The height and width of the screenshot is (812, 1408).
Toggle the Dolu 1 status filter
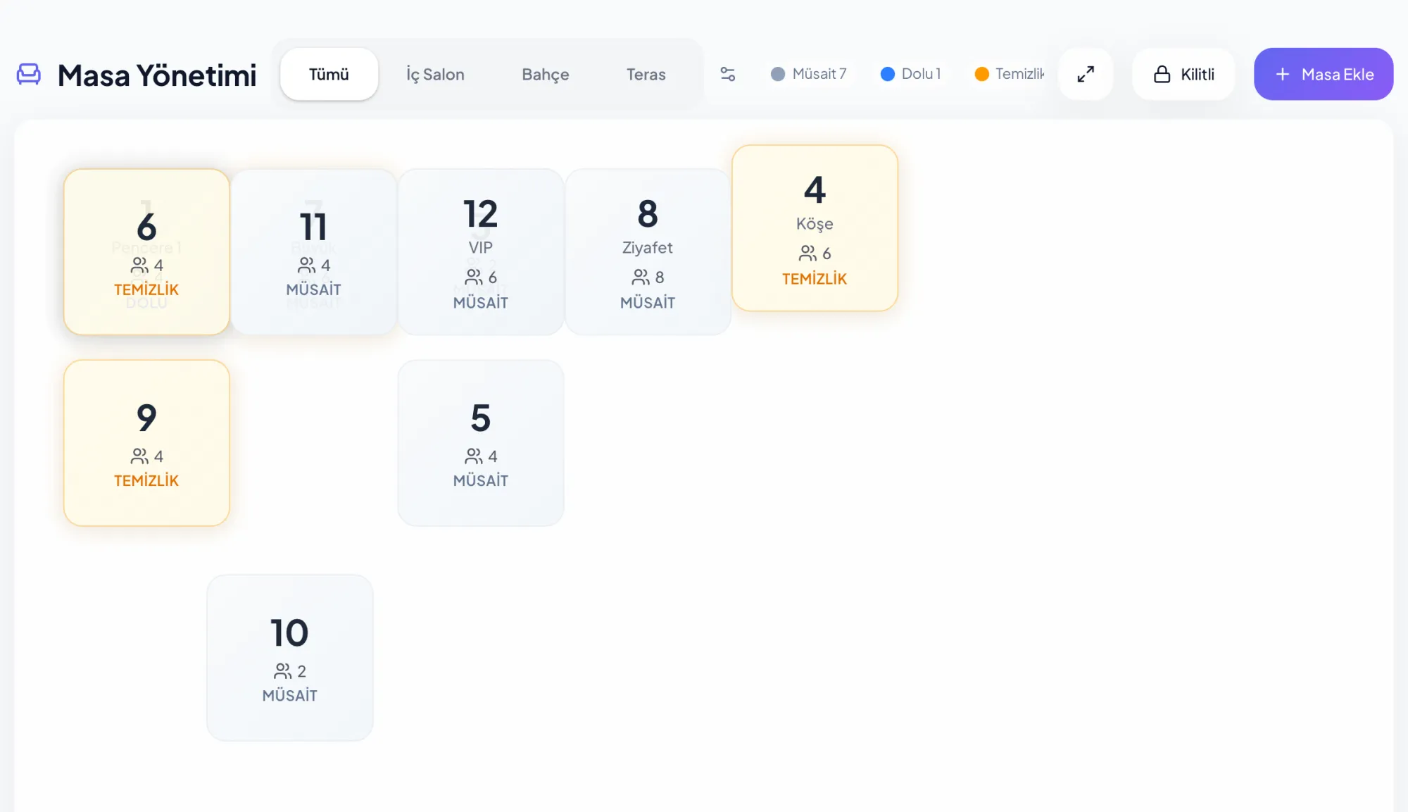pyautogui.click(x=910, y=74)
